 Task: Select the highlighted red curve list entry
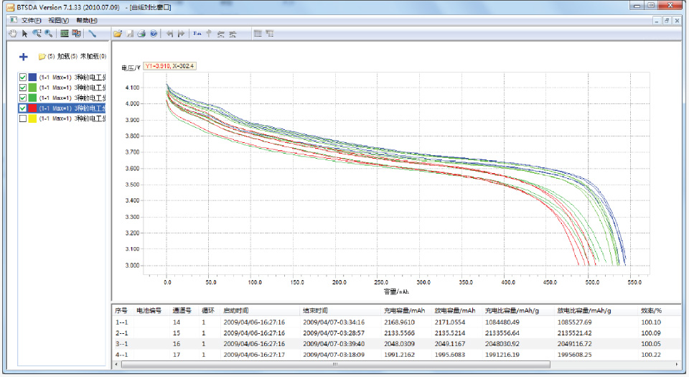point(62,108)
